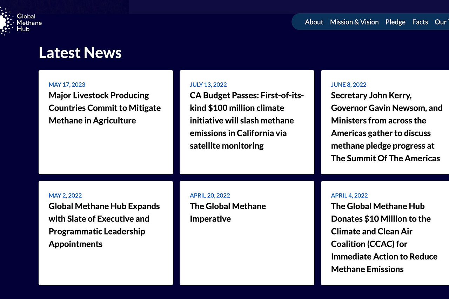
Task: Open the Pledge navigation link
Action: [x=395, y=22]
